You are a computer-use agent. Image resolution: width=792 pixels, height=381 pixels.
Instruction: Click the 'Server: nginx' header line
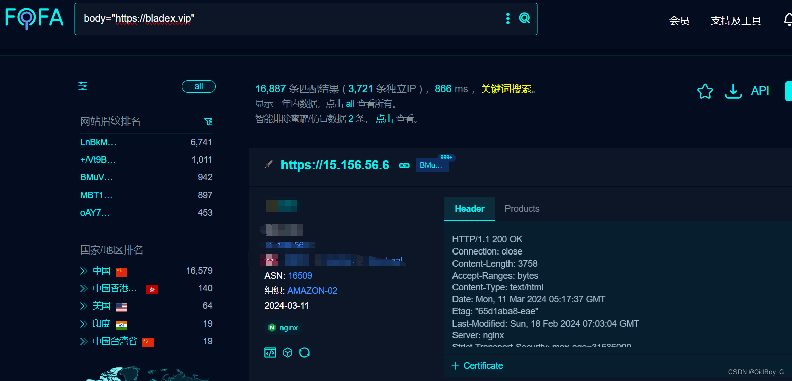(478, 335)
